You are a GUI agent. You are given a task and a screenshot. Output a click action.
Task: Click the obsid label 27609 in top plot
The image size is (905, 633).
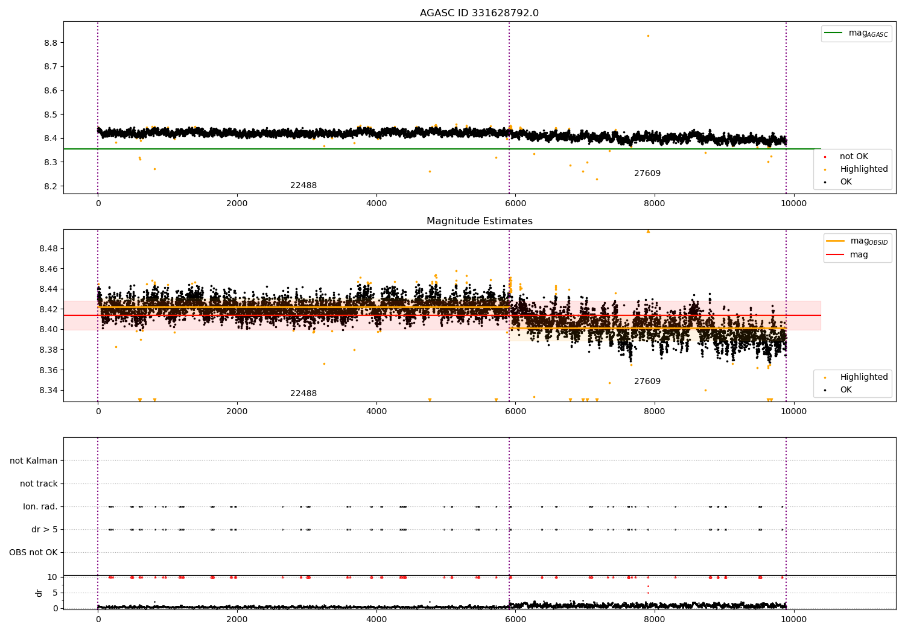(x=647, y=174)
